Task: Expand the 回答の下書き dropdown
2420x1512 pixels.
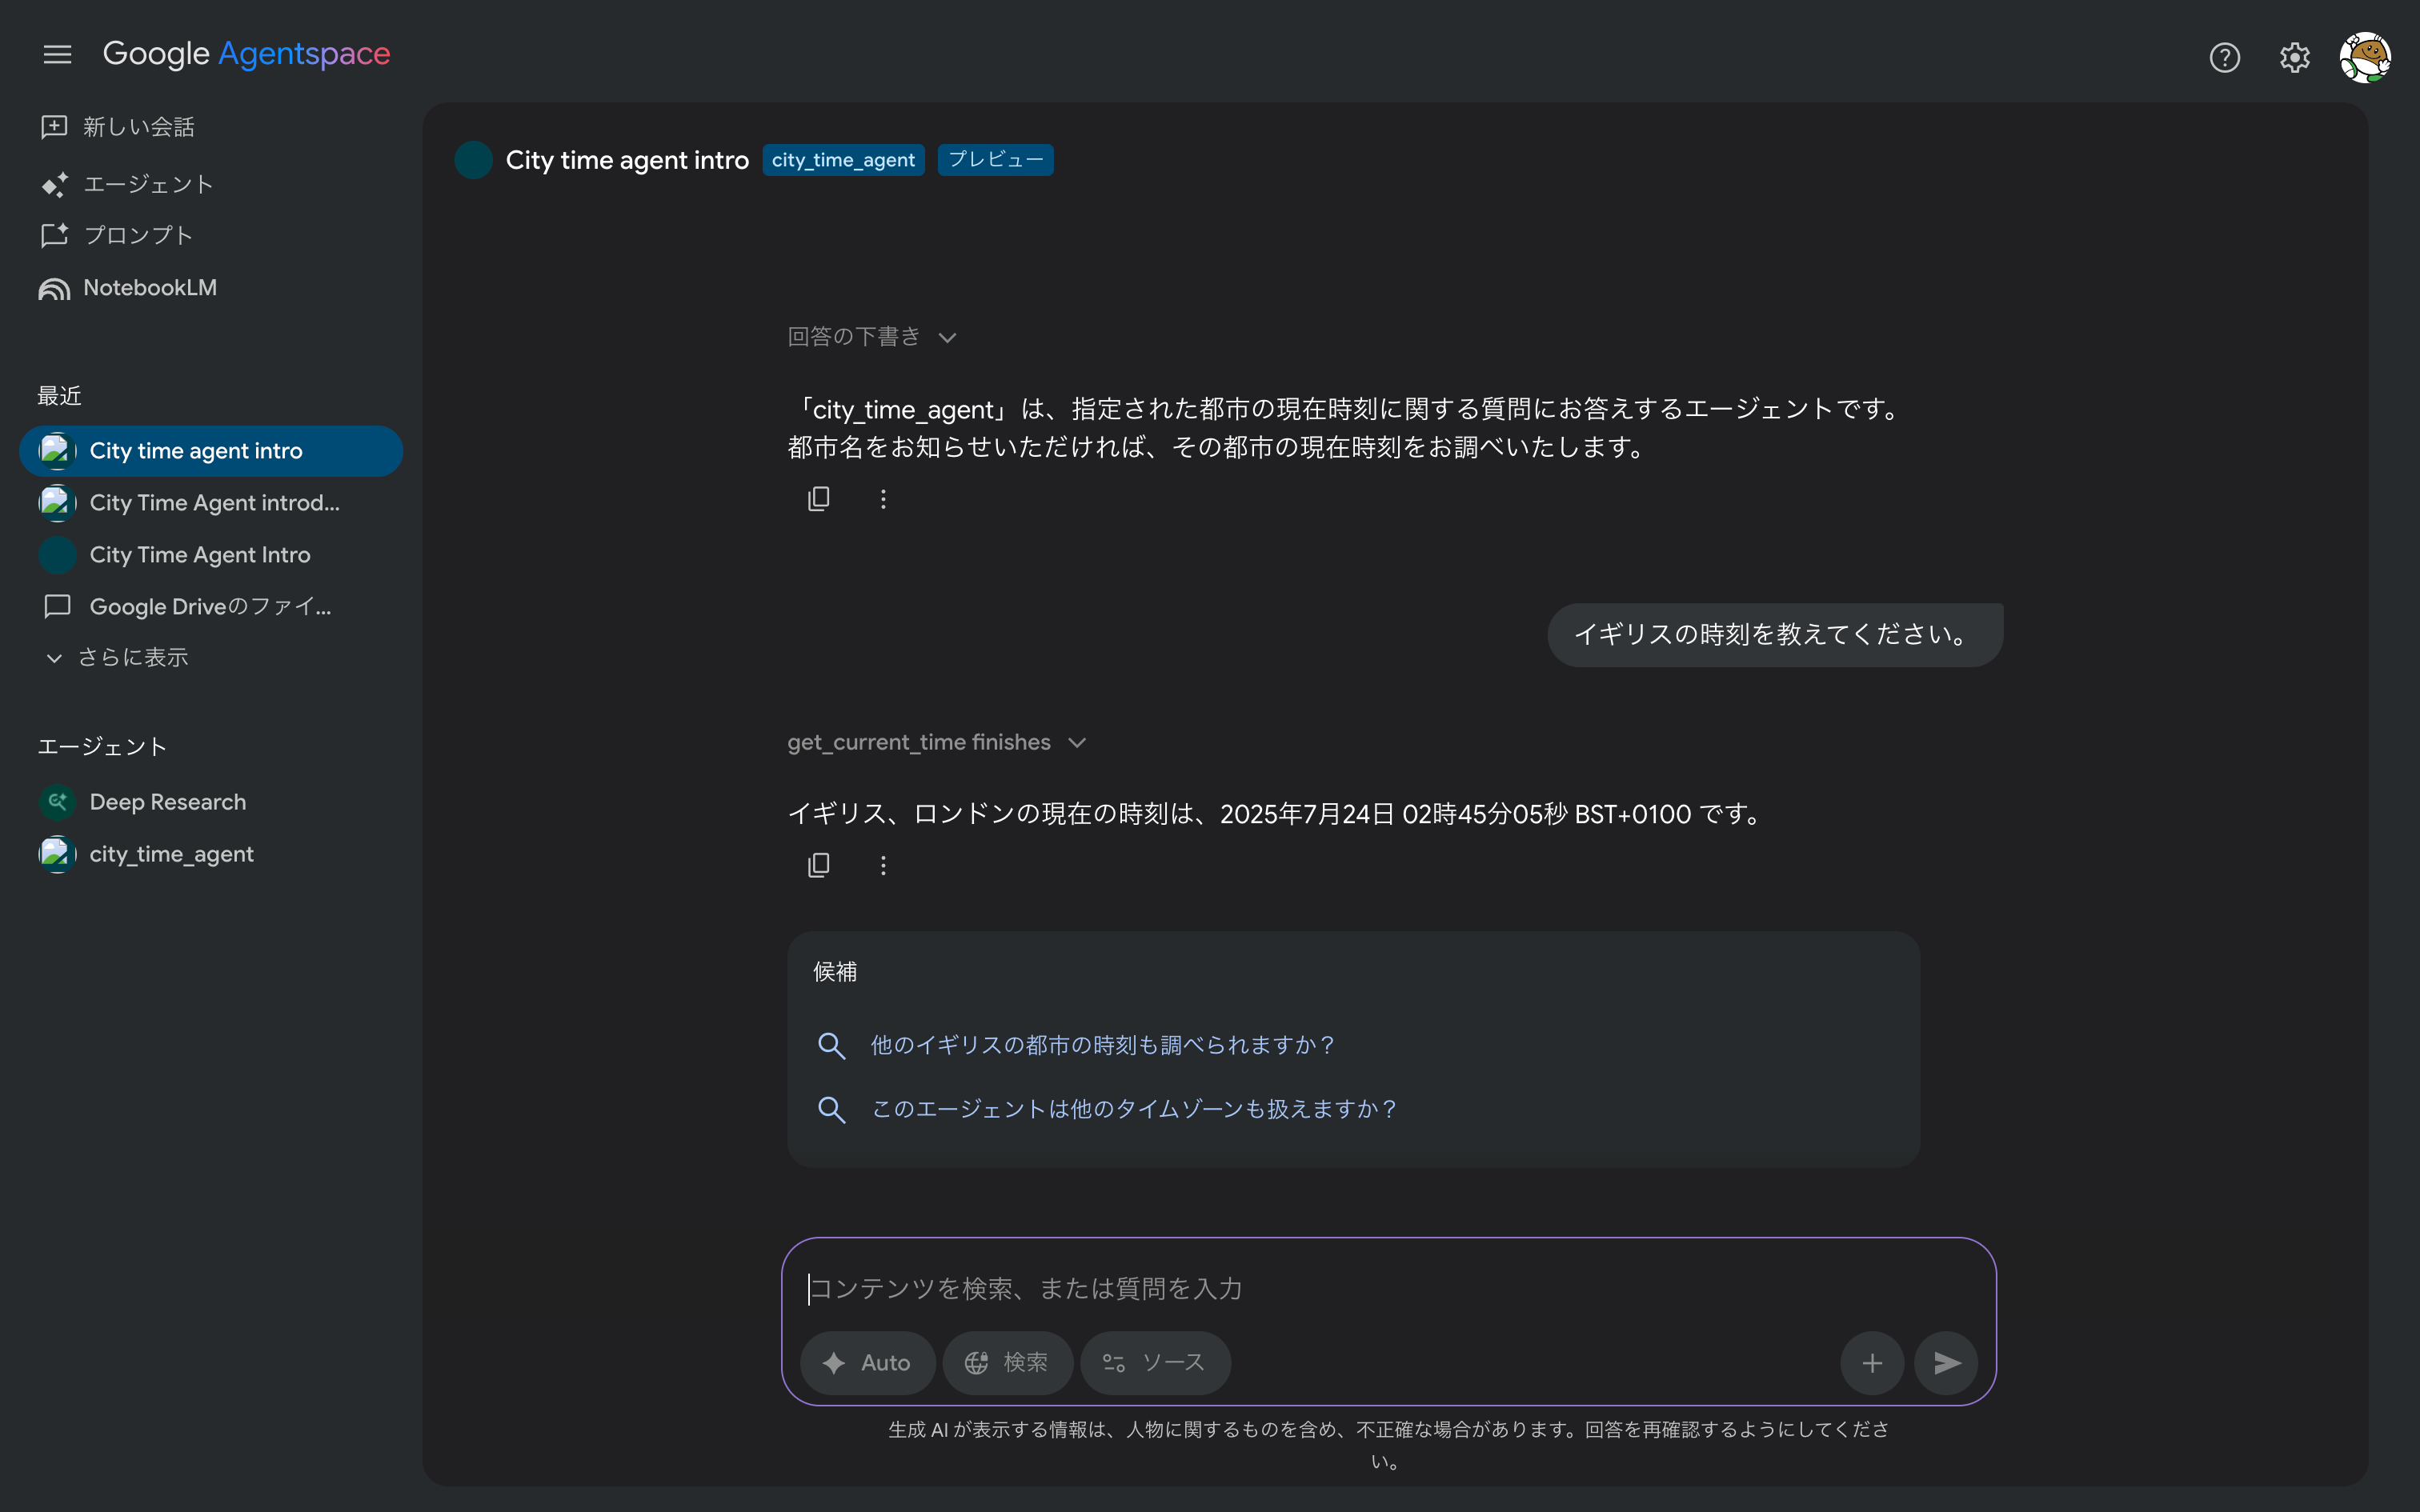Action: coord(873,337)
